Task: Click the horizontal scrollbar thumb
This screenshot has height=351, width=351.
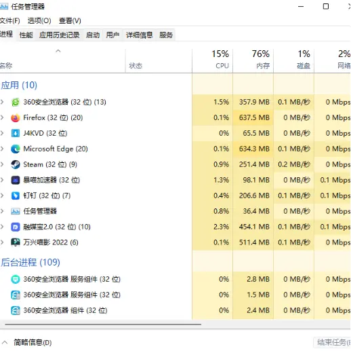Action: click(x=103, y=324)
